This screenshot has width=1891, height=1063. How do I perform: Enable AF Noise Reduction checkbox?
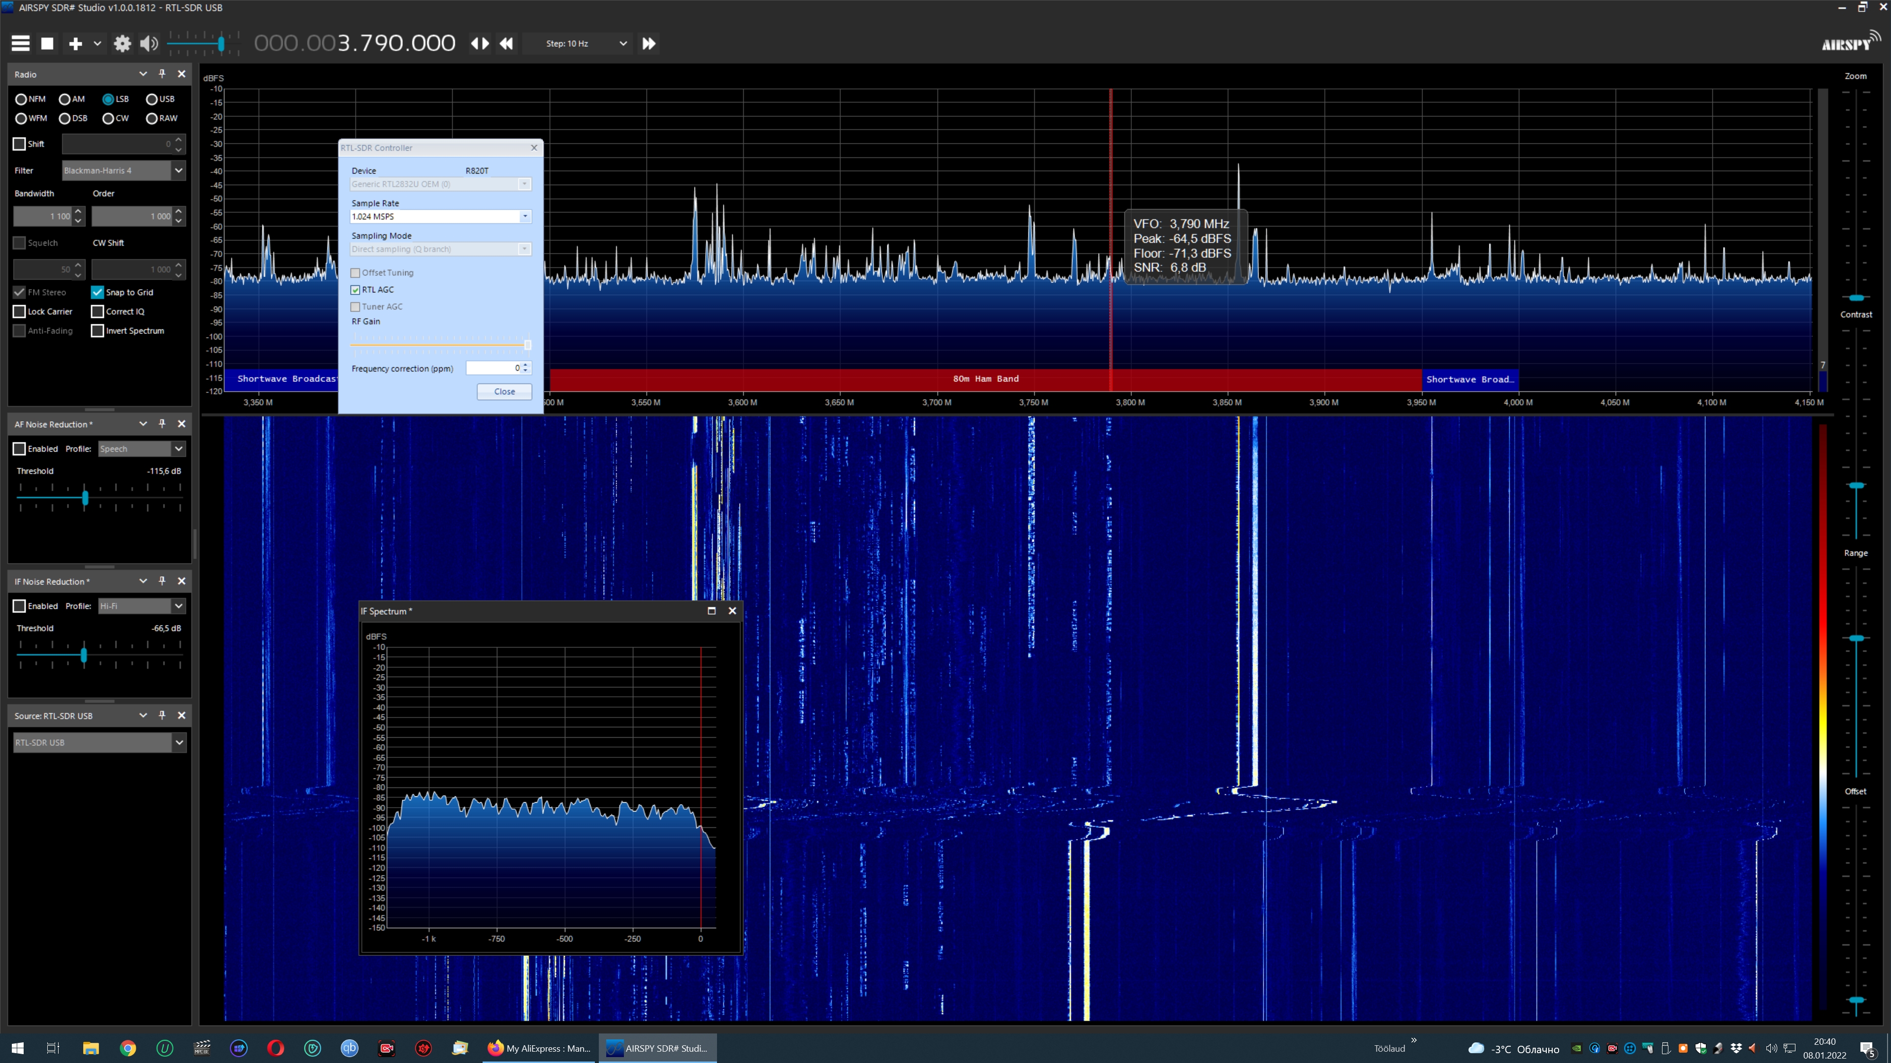pyautogui.click(x=20, y=449)
